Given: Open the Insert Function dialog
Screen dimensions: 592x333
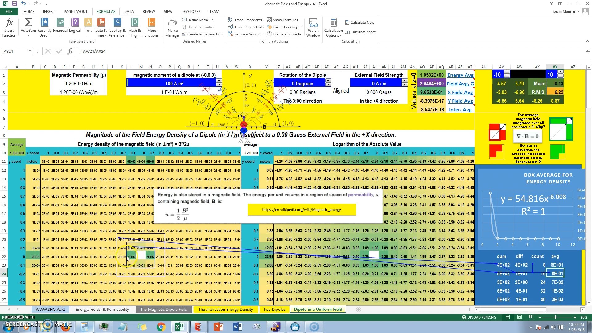Looking at the screenshot, I should (9, 27).
